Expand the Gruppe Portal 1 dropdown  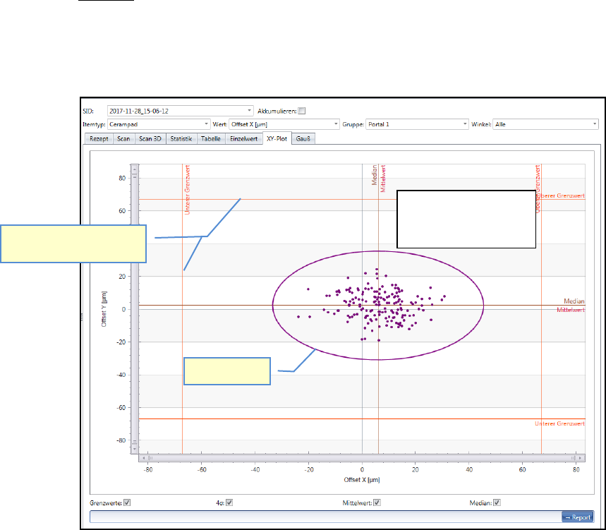464,124
